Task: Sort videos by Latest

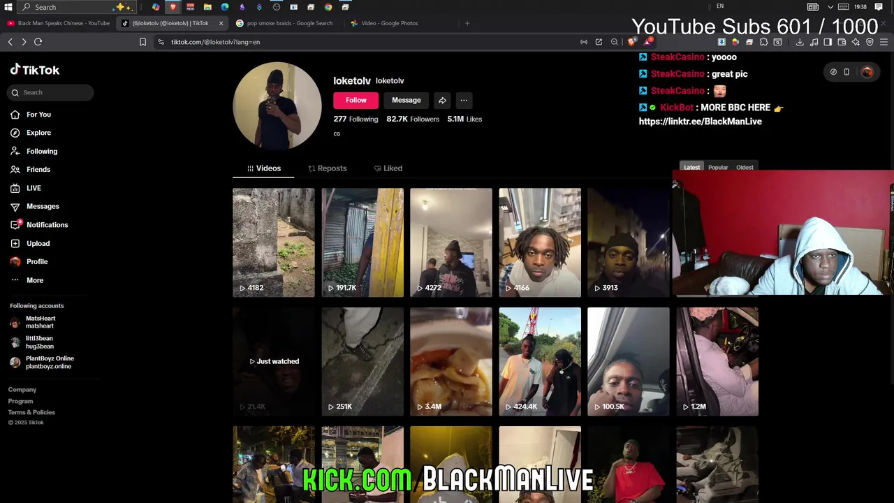Action: [x=691, y=168]
